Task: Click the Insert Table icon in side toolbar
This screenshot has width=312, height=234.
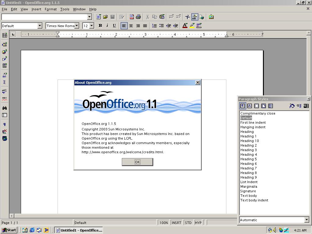Action: tap(5, 35)
